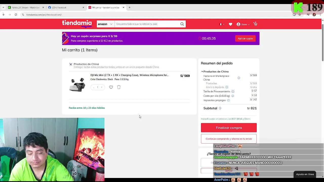Open the shopping cart icon in header

pyautogui.click(x=255, y=24)
